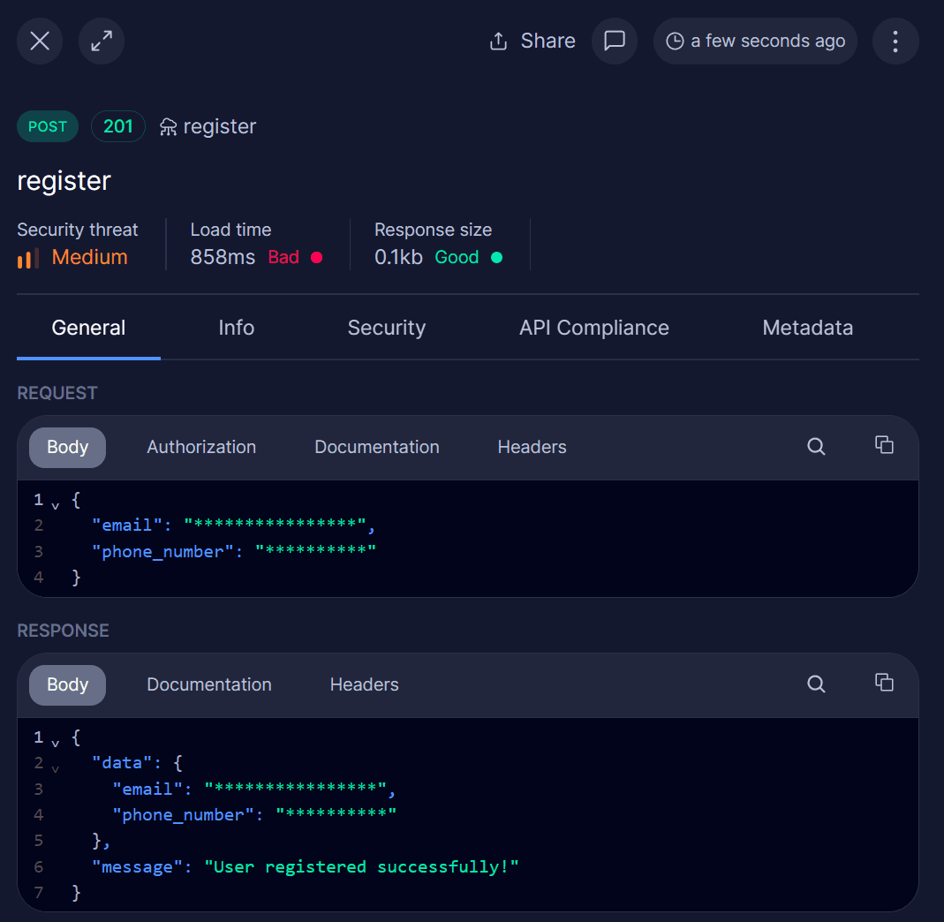Open Documentation in the Response panel

click(208, 684)
